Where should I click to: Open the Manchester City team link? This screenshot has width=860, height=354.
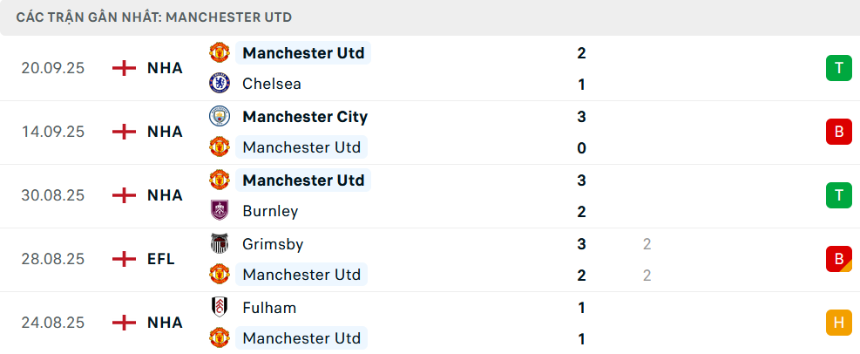click(305, 116)
